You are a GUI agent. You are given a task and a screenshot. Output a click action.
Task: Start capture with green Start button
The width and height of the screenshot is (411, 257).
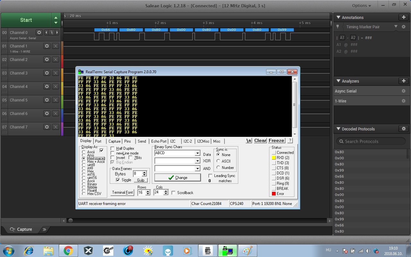[x=26, y=20]
